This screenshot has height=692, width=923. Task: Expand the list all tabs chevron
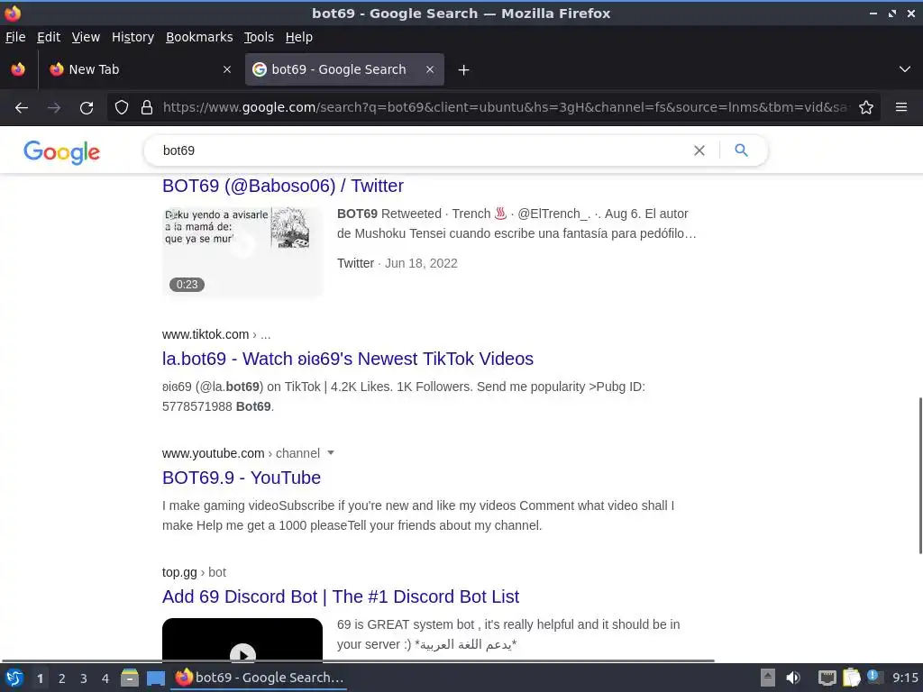pyautogui.click(x=905, y=69)
